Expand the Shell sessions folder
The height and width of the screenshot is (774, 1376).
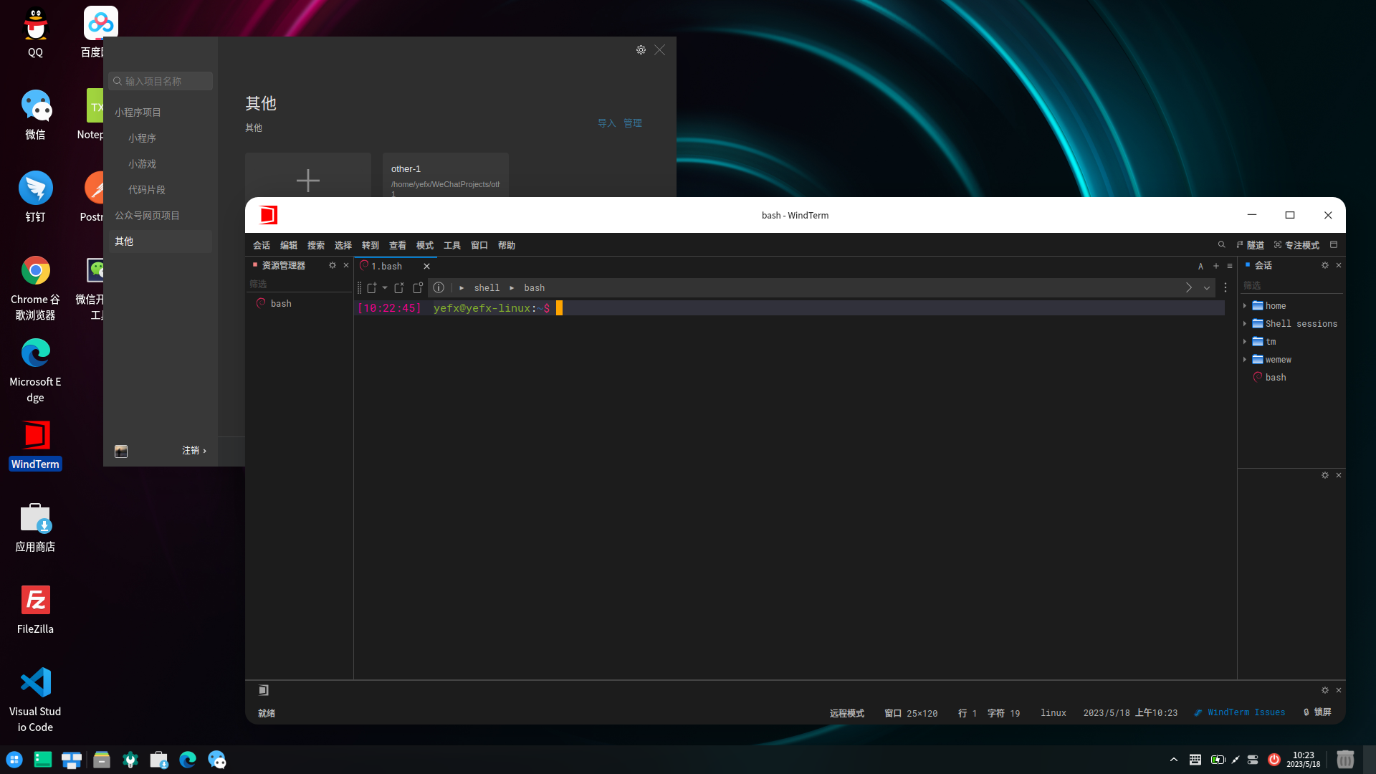tap(1245, 324)
